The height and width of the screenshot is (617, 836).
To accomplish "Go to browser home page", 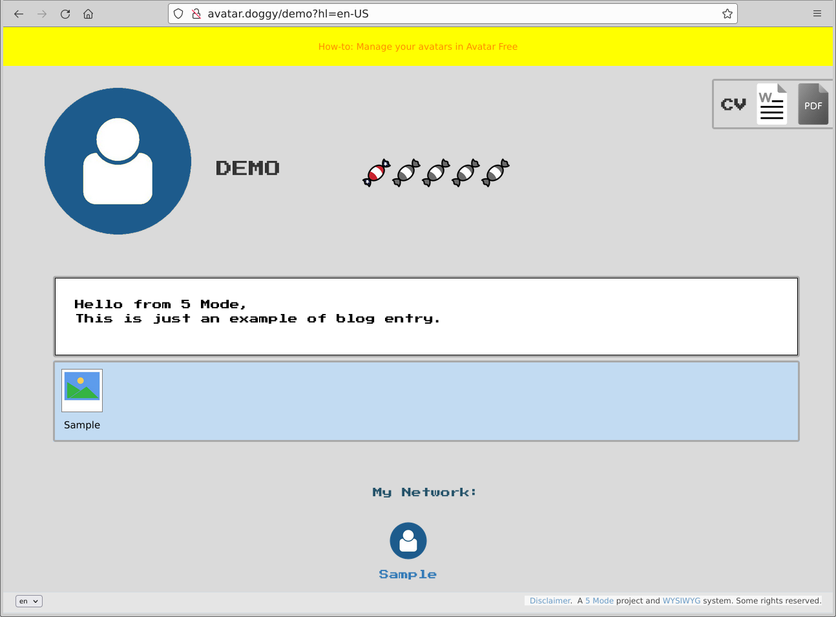I will tap(89, 14).
